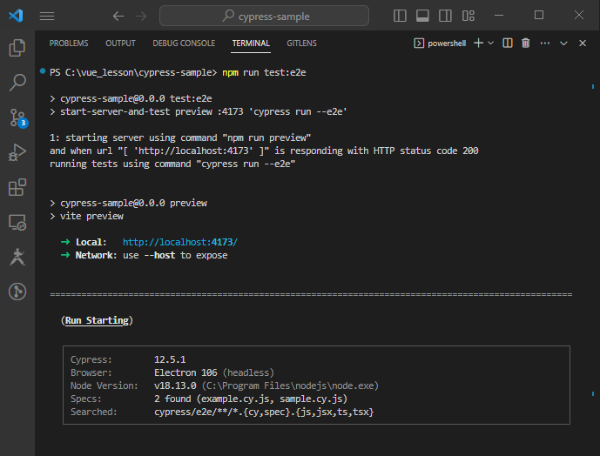Open the Extensions view
This screenshot has width=600, height=456.
click(x=17, y=187)
